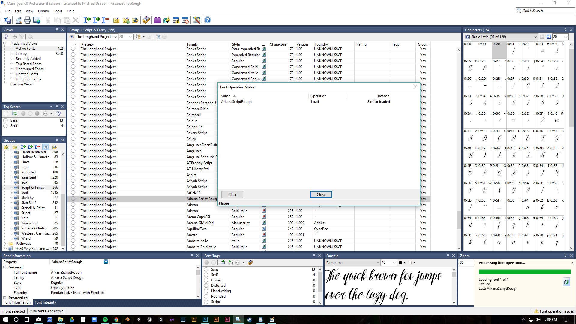
Task: Click the Print toolbar icon
Action: tap(28, 20)
